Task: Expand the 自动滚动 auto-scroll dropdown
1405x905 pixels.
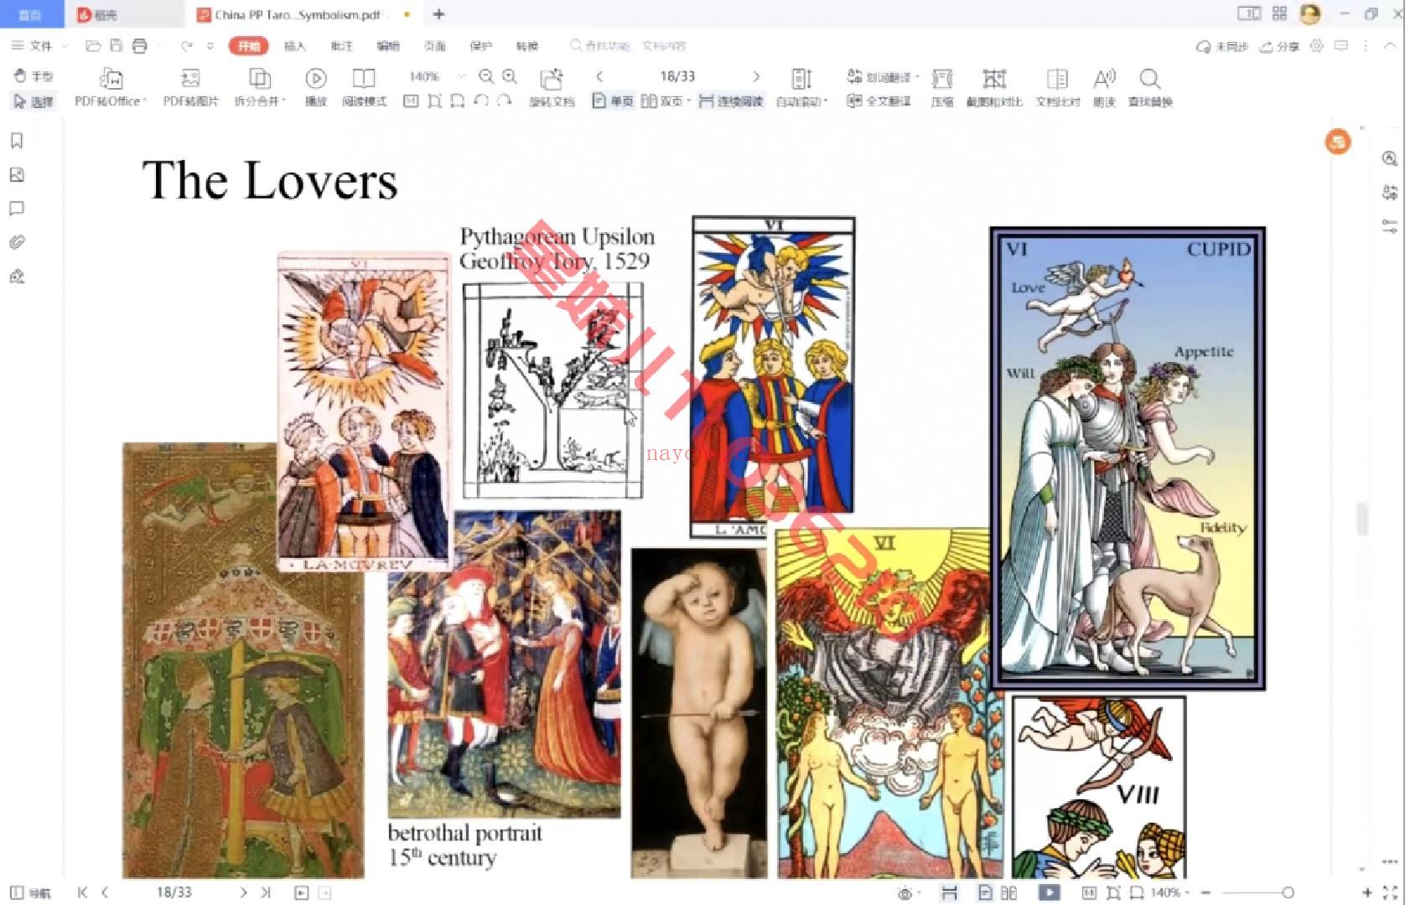Action: [826, 102]
